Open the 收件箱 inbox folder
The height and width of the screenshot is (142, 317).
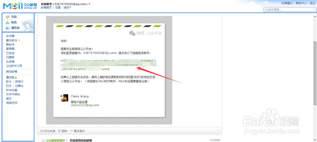10,36
